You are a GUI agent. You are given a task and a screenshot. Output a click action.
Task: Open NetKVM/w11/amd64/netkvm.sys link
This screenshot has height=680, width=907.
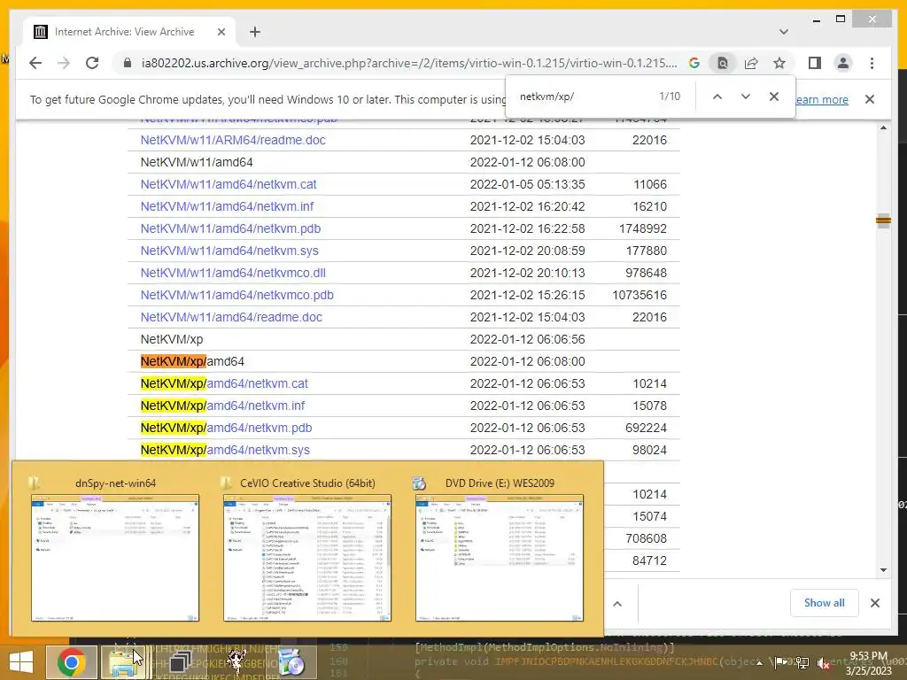229,251
